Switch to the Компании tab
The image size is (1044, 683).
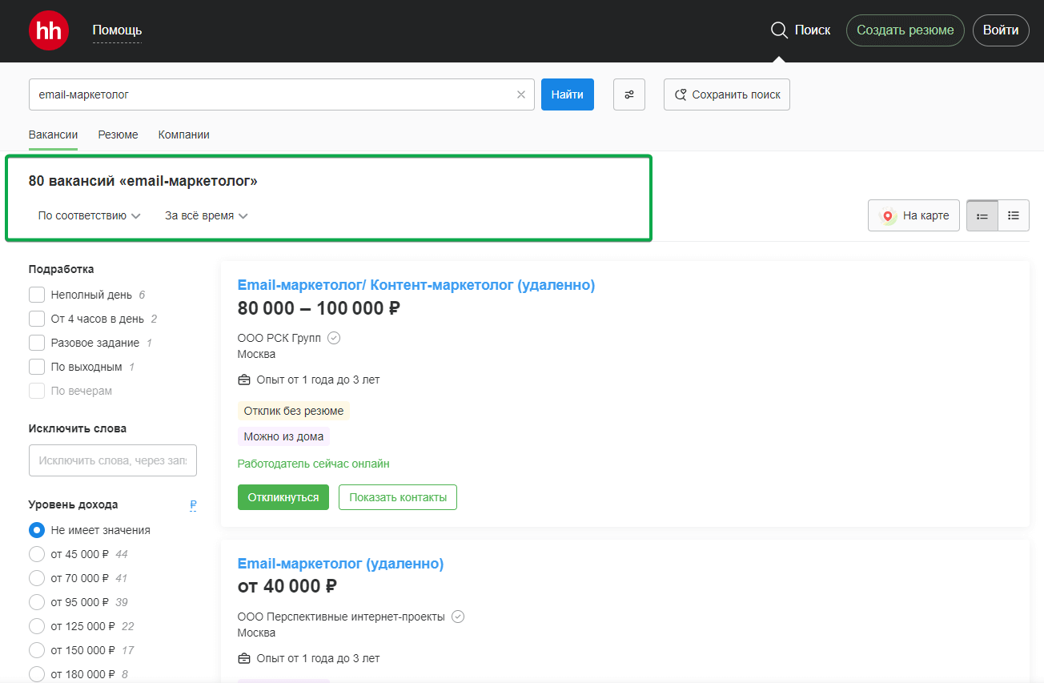184,135
